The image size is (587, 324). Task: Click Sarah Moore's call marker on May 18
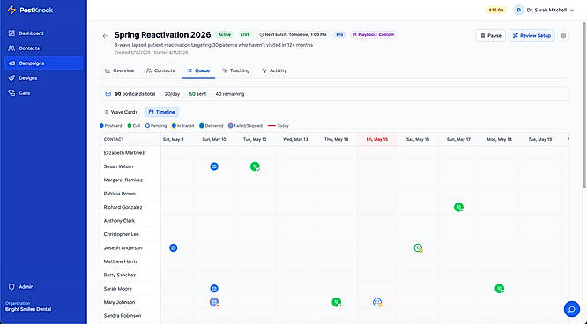coord(500,289)
